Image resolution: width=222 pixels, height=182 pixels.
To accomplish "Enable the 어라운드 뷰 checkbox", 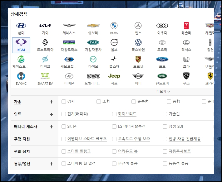I will pos(114,151).
